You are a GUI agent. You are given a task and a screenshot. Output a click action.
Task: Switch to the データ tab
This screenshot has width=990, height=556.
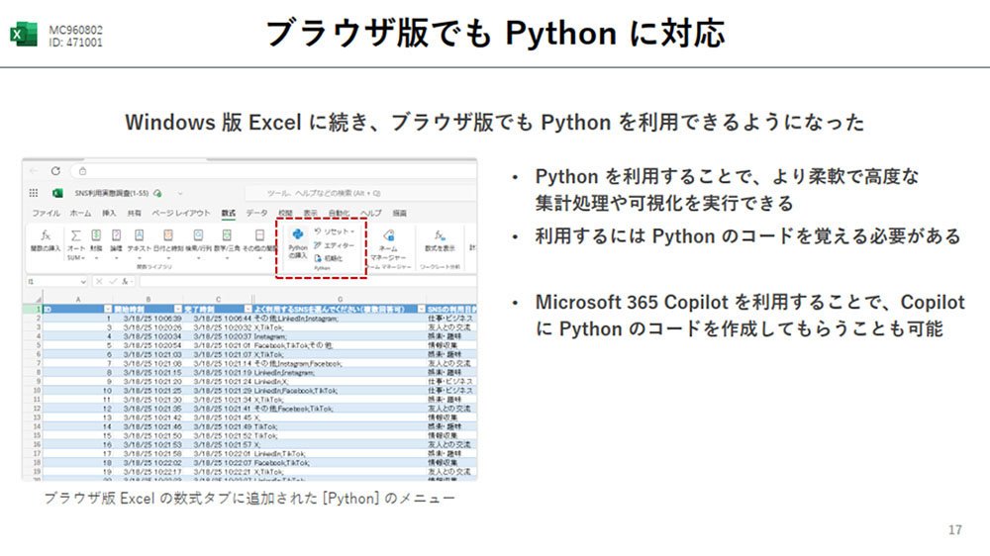point(256,214)
